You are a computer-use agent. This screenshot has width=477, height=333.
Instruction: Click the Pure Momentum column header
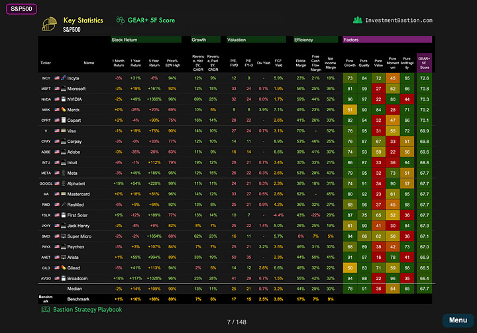393,63
